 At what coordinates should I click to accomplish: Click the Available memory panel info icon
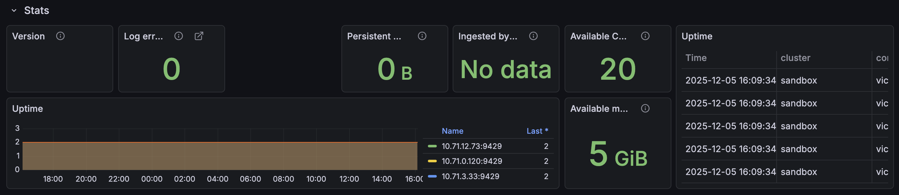point(645,109)
